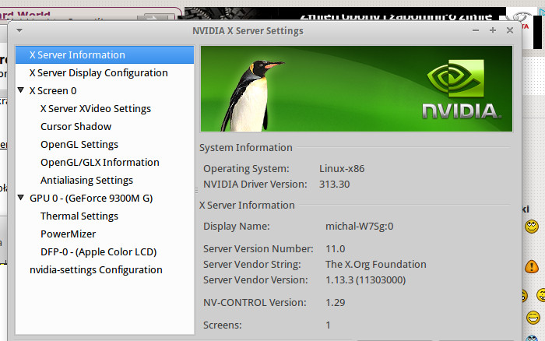
Task: Maximize the NVIDIA settings window
Action: point(493,30)
